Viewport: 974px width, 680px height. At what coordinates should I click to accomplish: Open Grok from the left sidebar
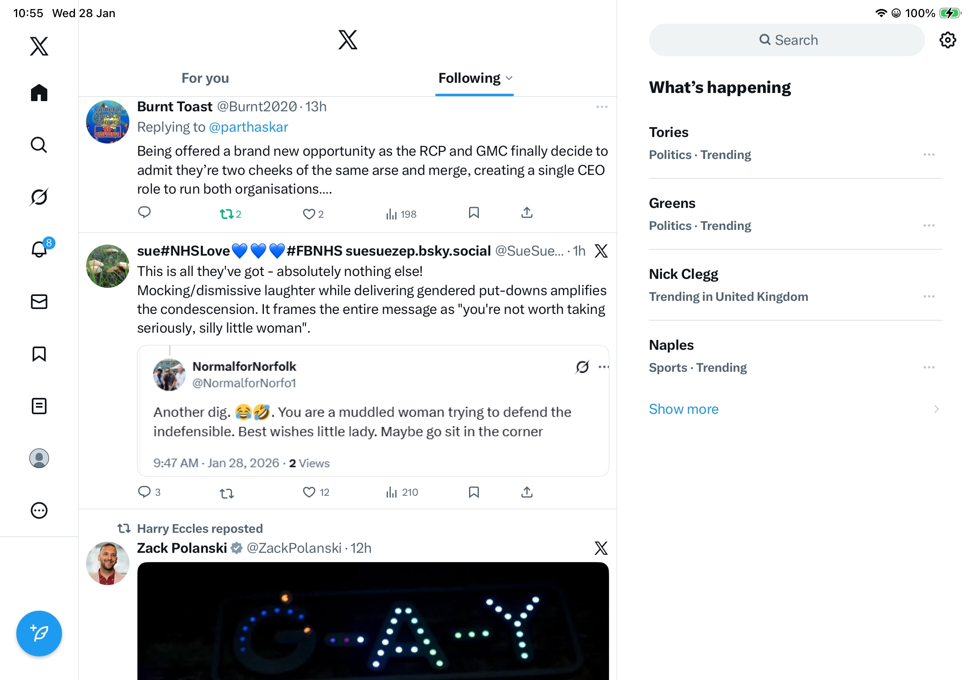tap(39, 197)
